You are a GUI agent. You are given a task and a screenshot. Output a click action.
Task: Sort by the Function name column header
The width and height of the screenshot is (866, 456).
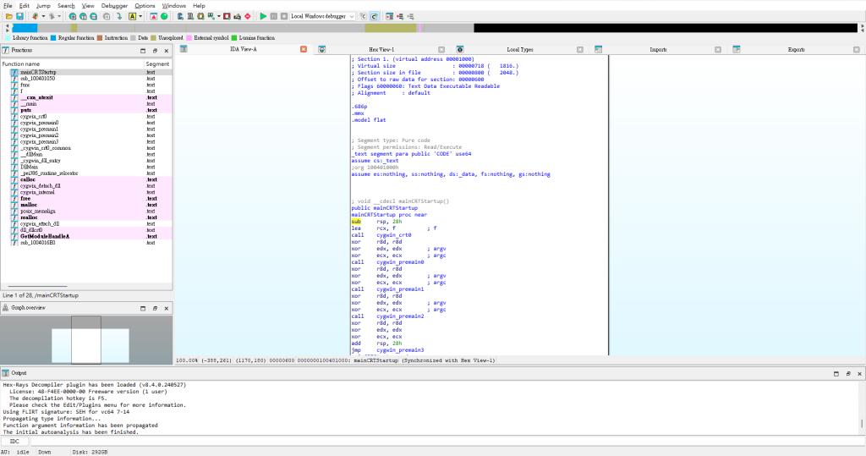tap(73, 64)
